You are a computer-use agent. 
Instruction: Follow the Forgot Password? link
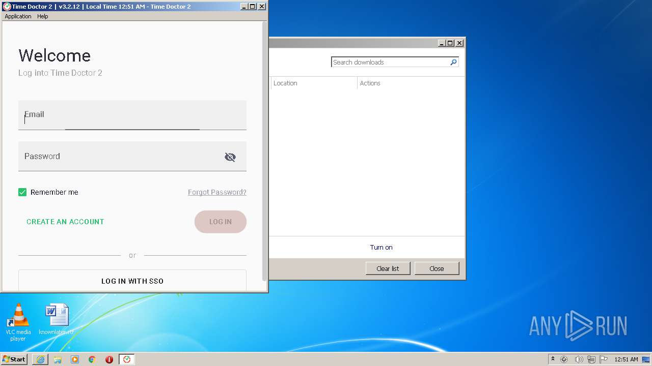pos(217,192)
